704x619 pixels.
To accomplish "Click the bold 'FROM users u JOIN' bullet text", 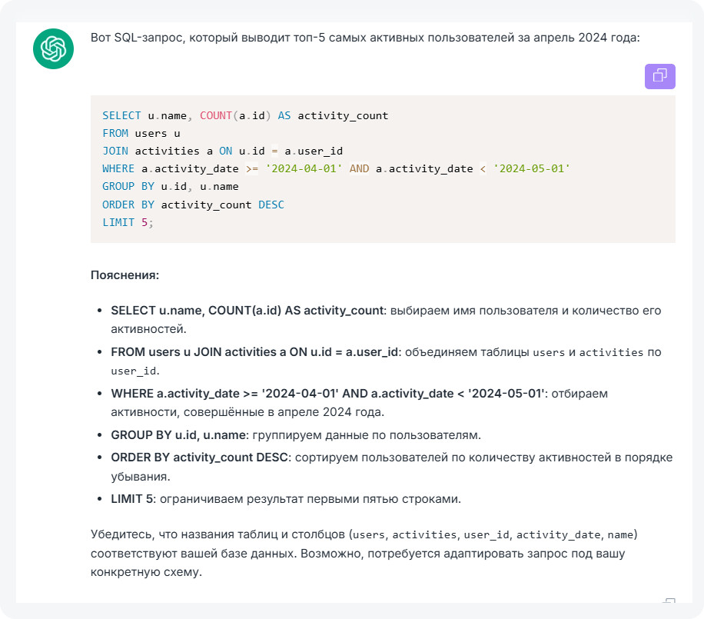I will (254, 352).
